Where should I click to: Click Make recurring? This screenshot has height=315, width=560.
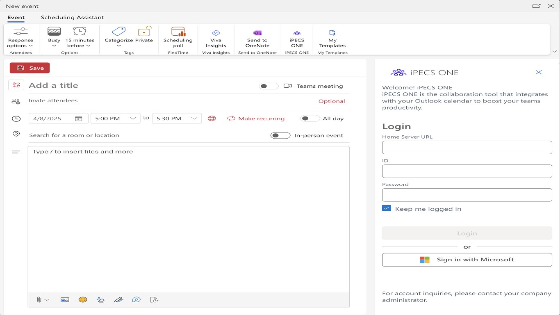point(256,119)
